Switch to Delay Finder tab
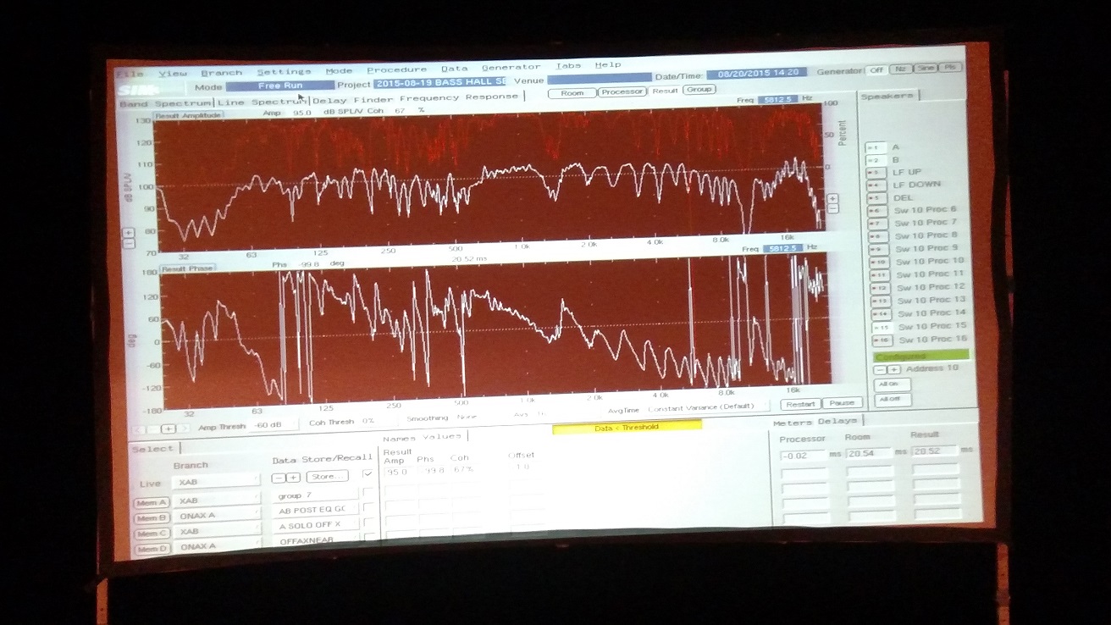 click(354, 99)
